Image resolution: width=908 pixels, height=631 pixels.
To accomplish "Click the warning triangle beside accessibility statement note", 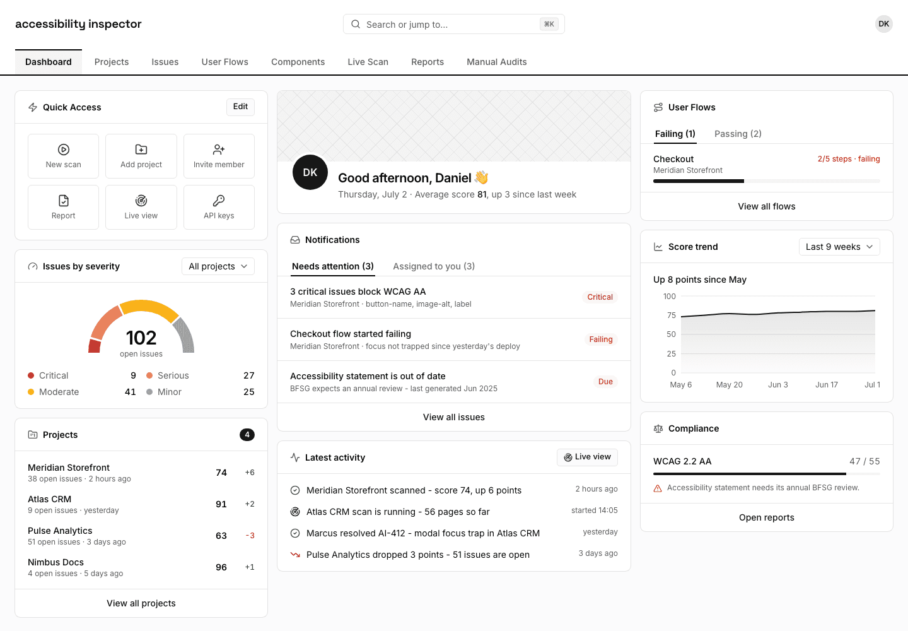I will (x=658, y=488).
